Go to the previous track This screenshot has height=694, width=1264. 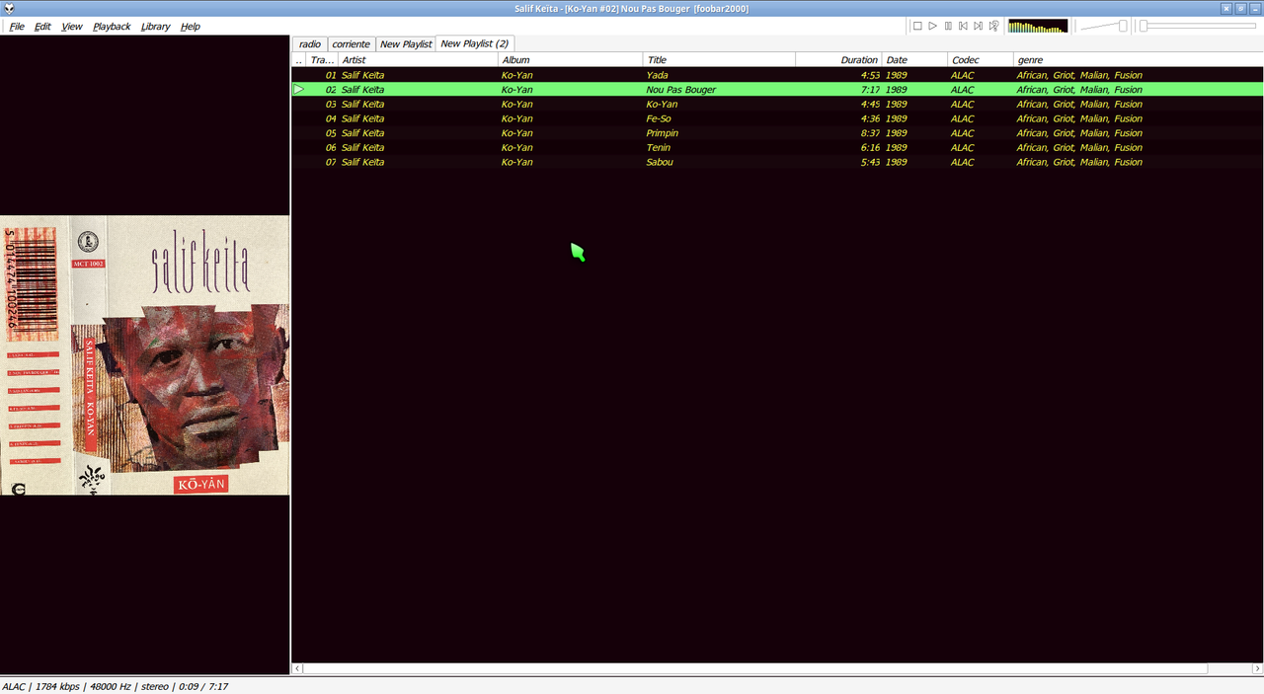[963, 26]
